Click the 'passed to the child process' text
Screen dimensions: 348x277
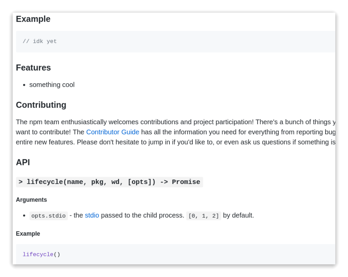tap(143, 215)
